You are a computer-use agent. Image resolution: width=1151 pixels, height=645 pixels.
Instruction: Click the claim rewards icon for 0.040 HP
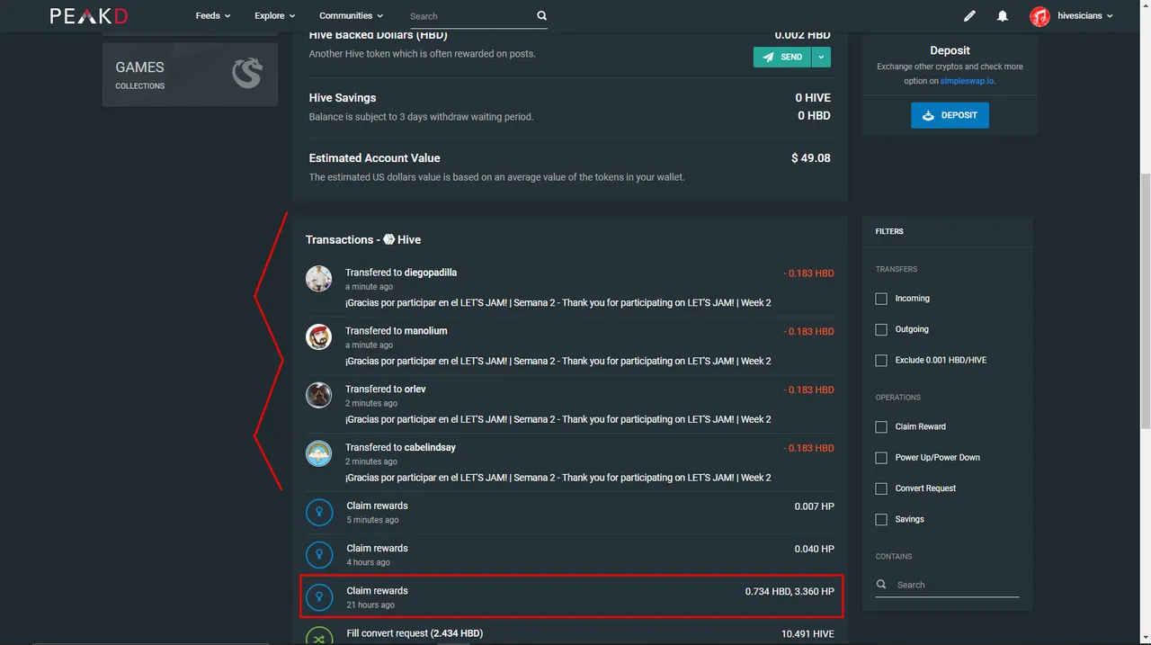pos(319,555)
